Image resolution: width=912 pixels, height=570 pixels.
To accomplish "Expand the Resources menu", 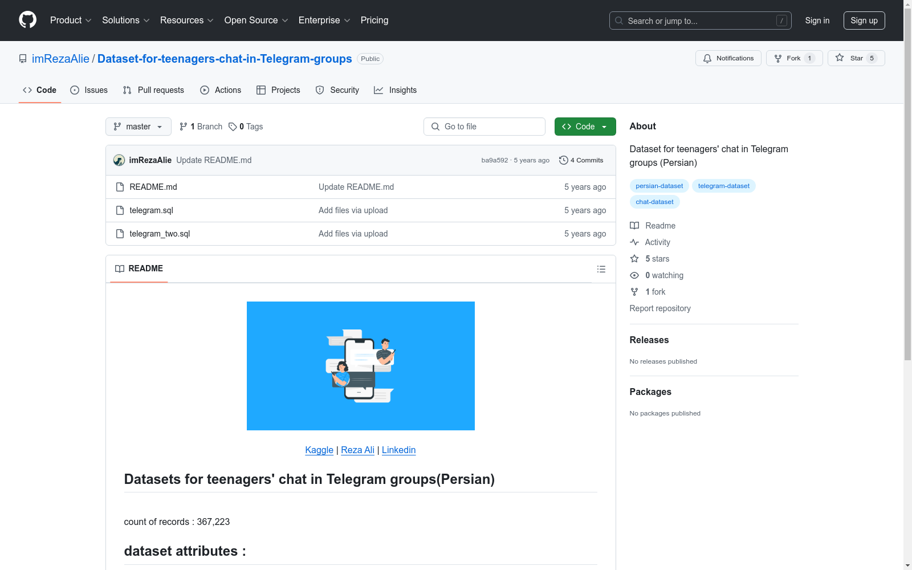I will (x=187, y=20).
